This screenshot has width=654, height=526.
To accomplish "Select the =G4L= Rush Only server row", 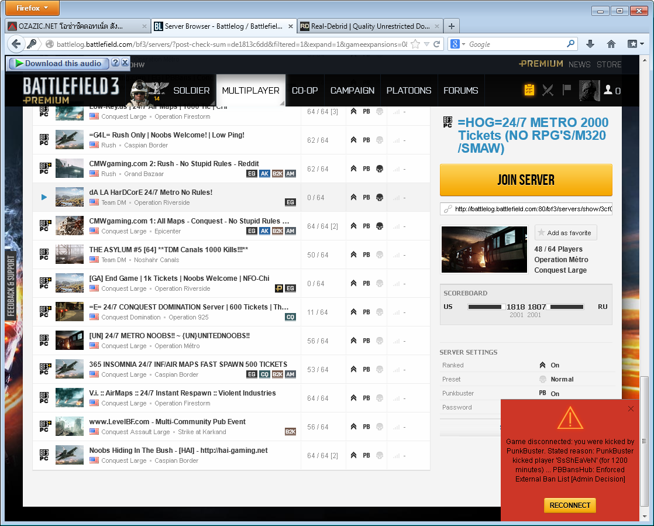I will 231,140.
